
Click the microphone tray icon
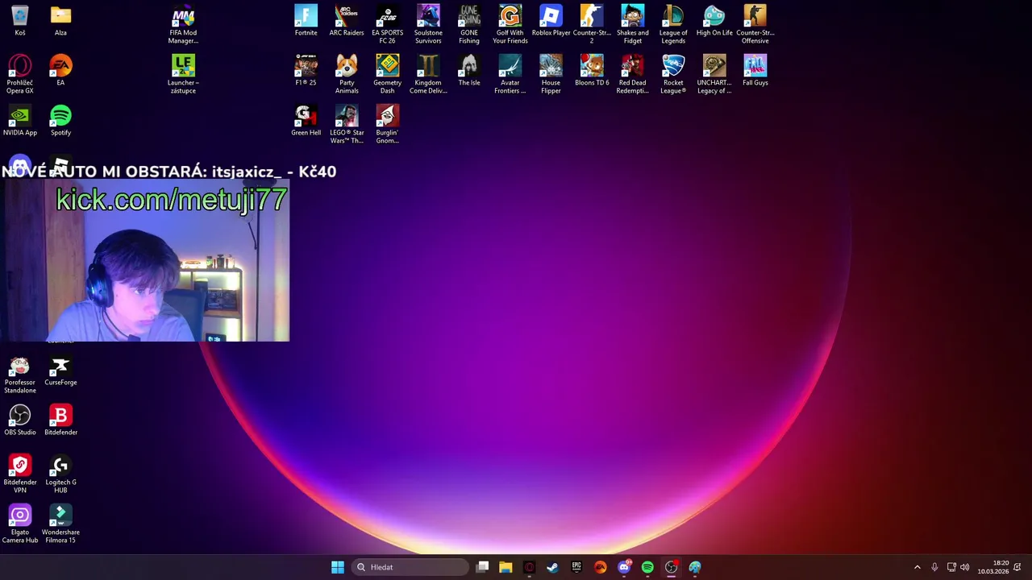934,567
